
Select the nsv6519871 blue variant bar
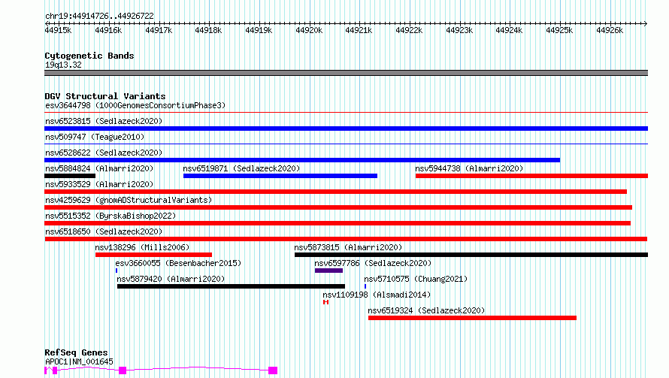tap(280, 176)
